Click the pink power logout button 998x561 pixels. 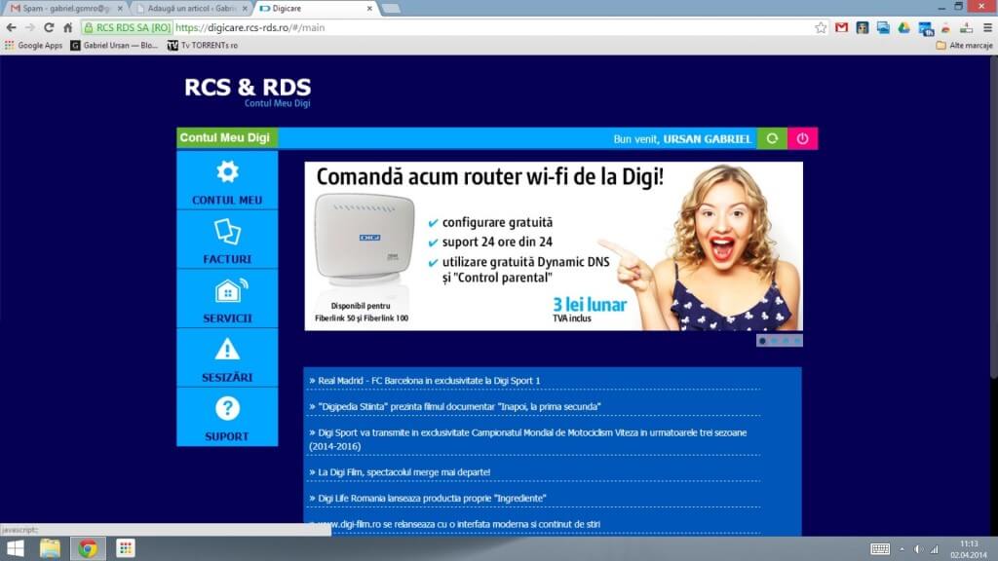pyautogui.click(x=803, y=138)
